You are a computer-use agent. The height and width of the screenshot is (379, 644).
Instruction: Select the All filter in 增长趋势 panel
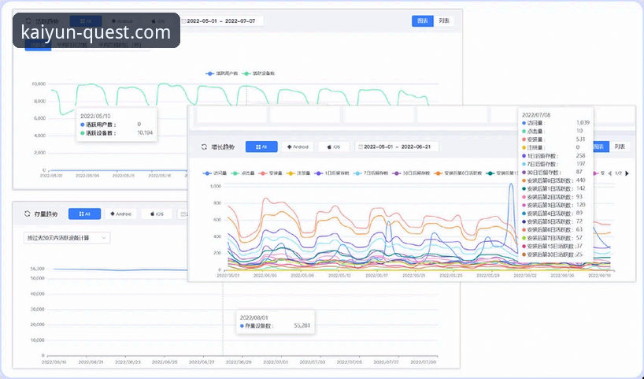261,147
